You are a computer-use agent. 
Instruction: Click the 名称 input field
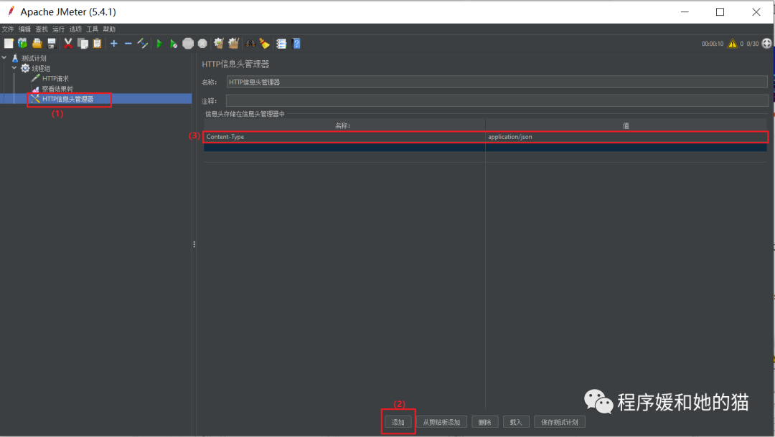click(x=497, y=82)
